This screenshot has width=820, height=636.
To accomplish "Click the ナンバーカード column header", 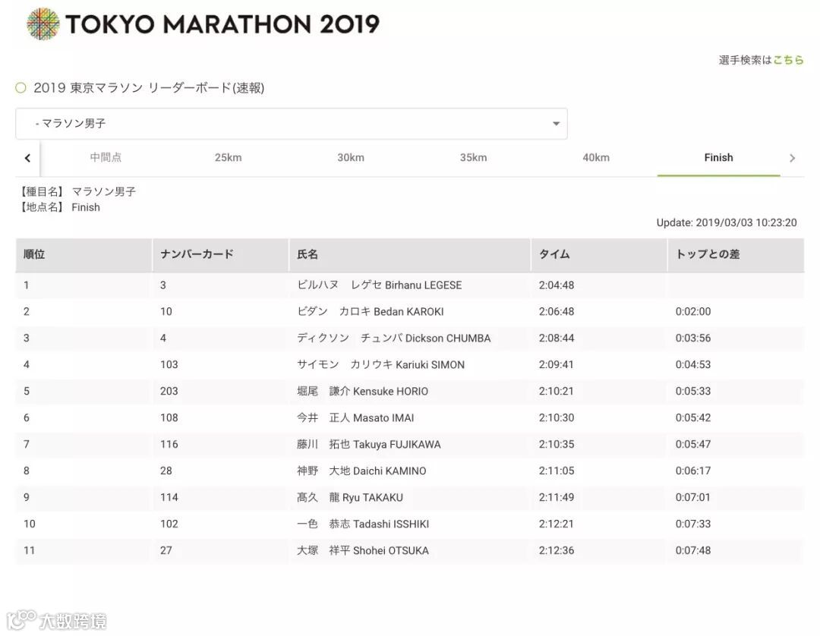I will point(197,254).
